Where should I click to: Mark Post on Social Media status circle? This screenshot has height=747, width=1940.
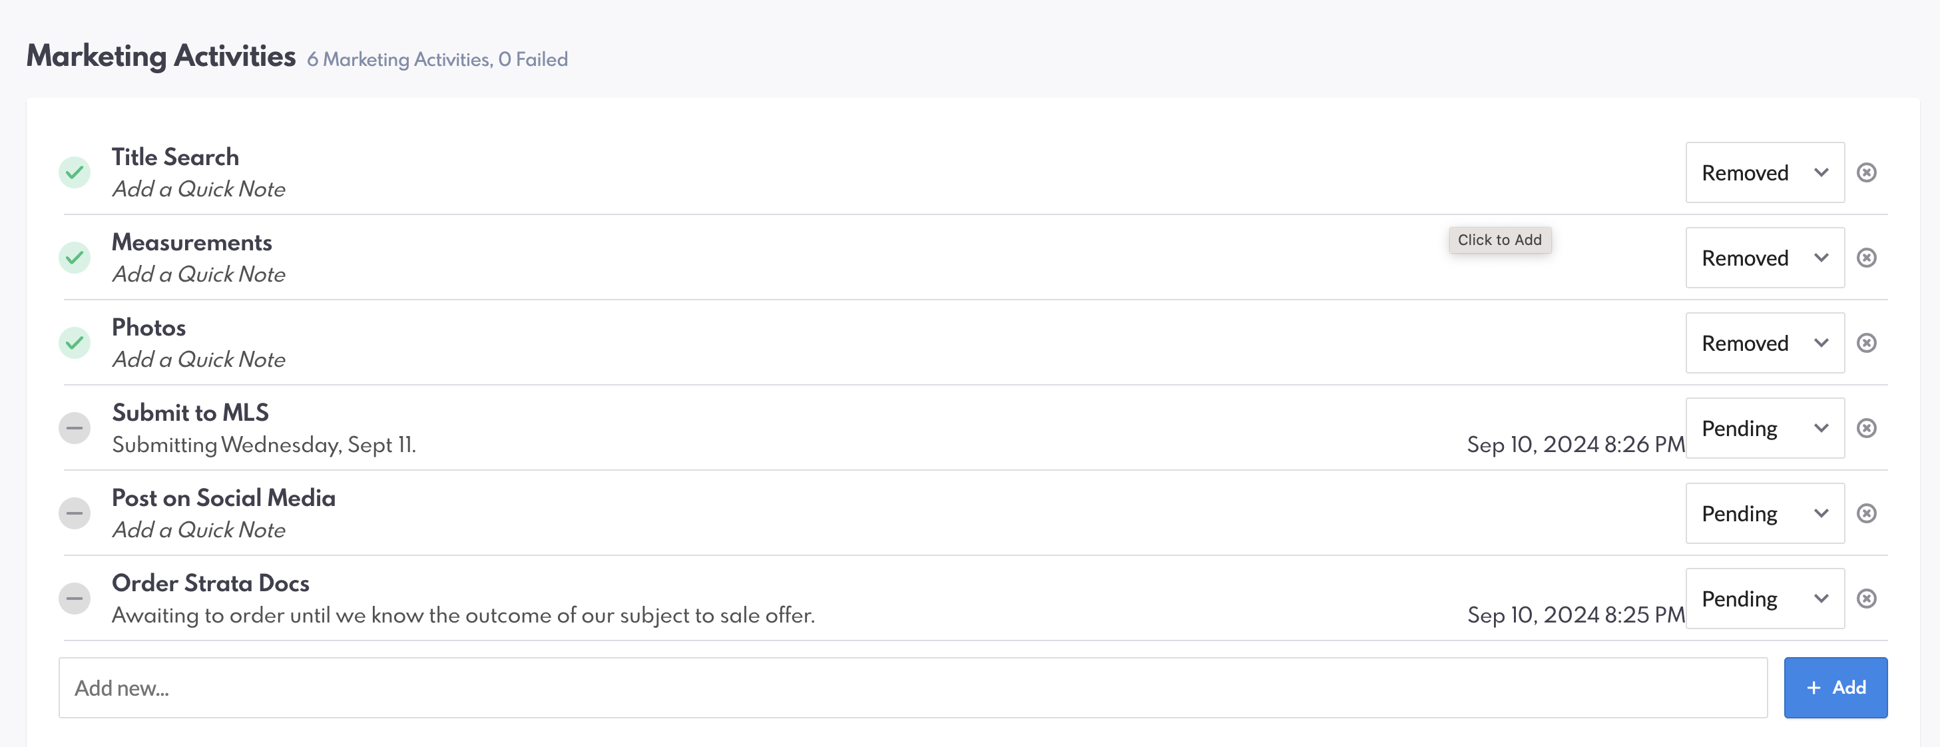tap(75, 513)
